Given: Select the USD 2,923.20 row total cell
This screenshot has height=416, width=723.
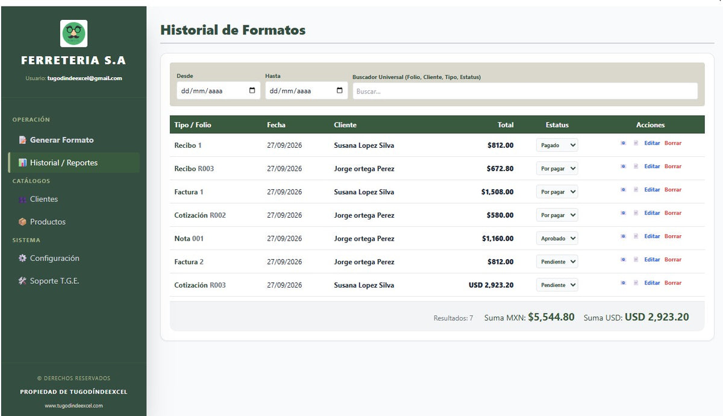Looking at the screenshot, I should pyautogui.click(x=491, y=285).
